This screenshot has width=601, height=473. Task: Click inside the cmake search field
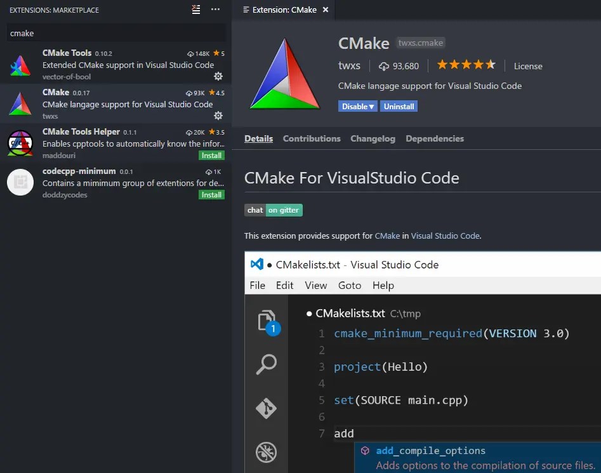pos(114,32)
